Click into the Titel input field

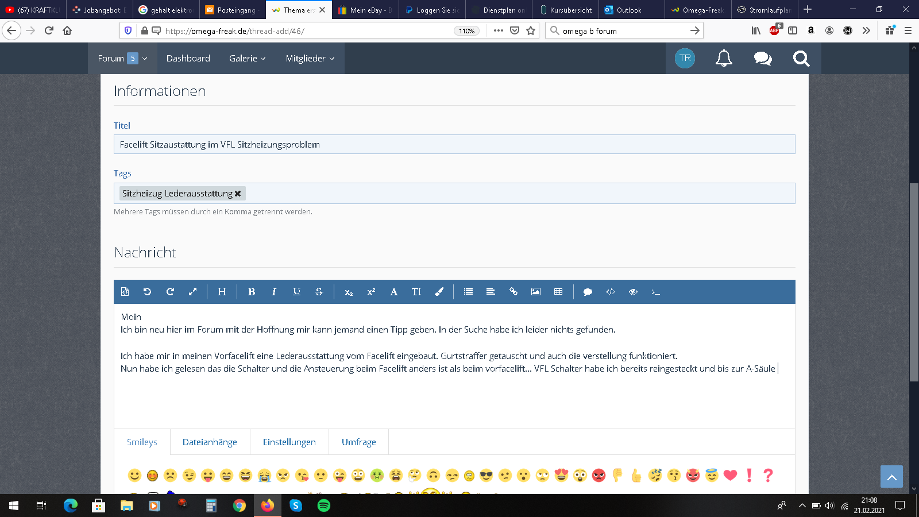click(454, 144)
